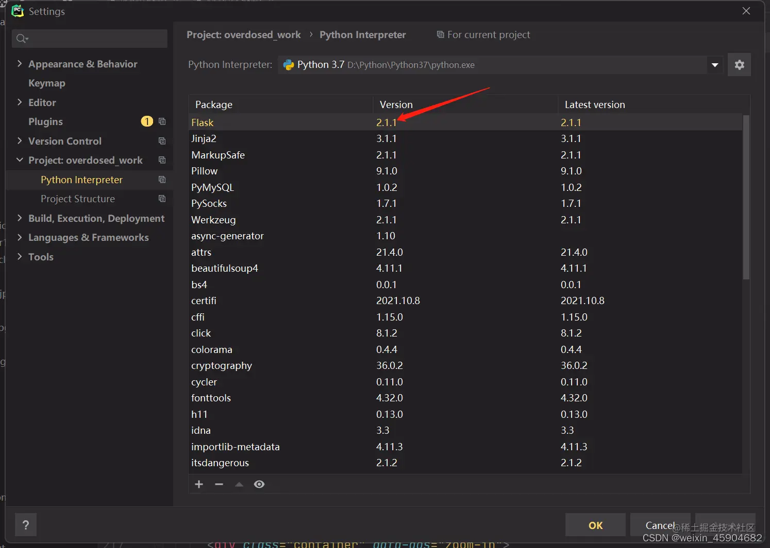The height and width of the screenshot is (548, 770).
Task: Select the Python 3.7 interpreter combo box
Action: (x=500, y=65)
